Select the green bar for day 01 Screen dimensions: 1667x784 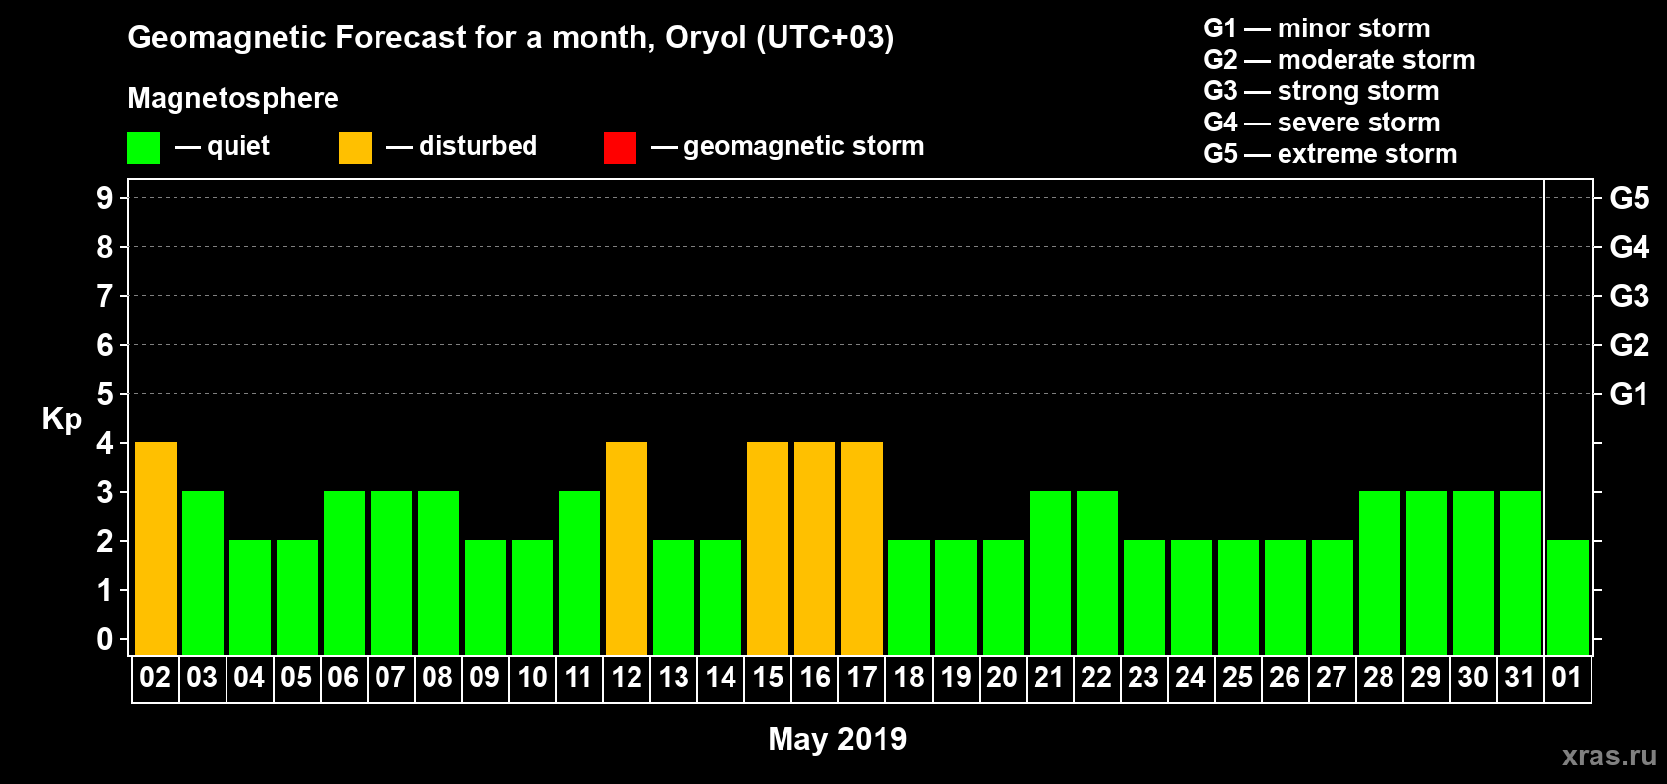click(x=1568, y=597)
